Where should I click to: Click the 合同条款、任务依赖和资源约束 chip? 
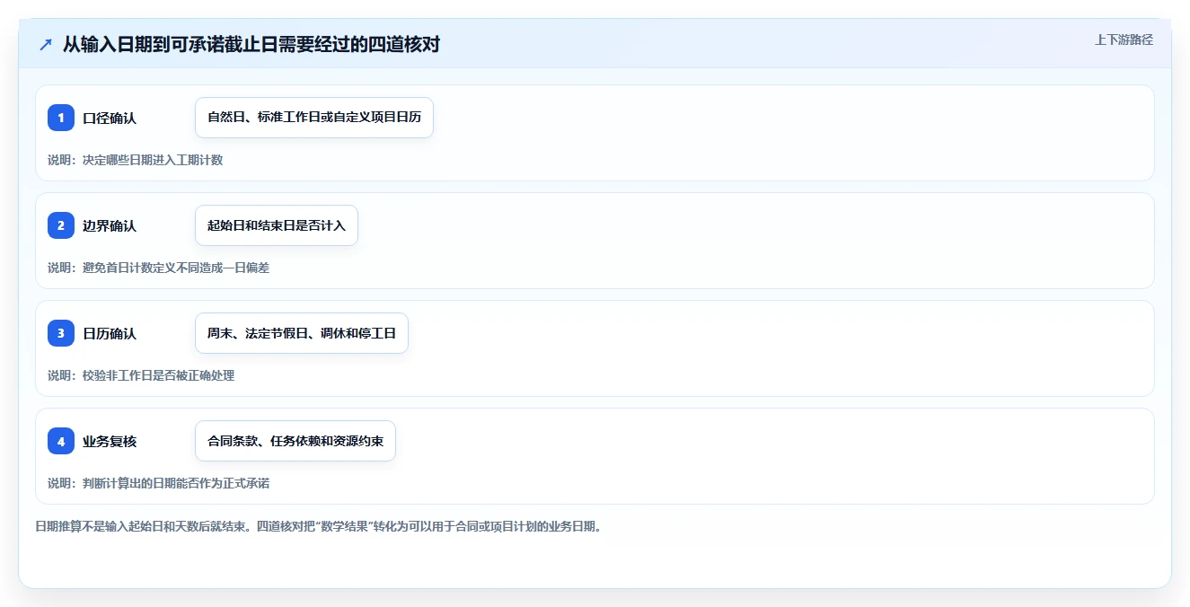click(295, 441)
